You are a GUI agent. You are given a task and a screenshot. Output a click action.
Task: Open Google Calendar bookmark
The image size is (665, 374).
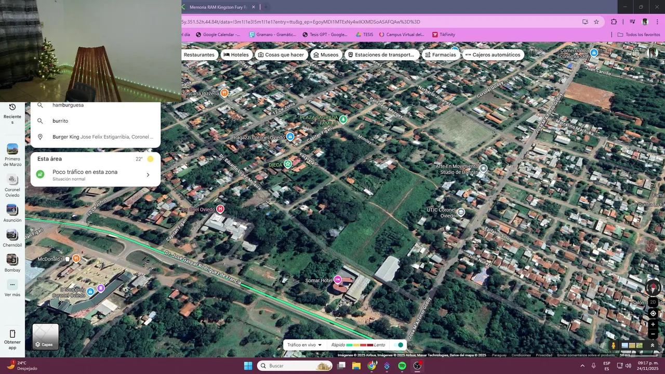coord(217,35)
